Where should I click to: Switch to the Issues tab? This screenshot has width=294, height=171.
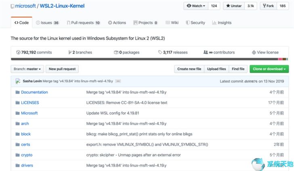click(x=47, y=23)
